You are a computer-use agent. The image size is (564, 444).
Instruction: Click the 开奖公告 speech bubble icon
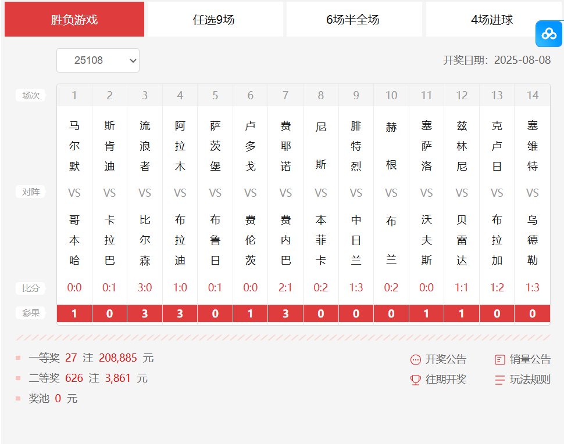pos(416,360)
